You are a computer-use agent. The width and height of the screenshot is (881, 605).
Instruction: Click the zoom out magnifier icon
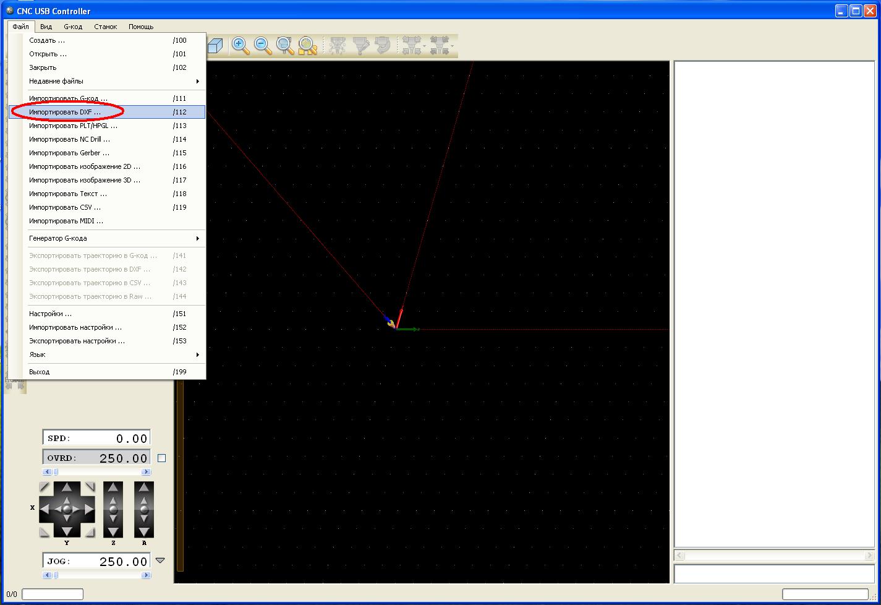click(263, 46)
